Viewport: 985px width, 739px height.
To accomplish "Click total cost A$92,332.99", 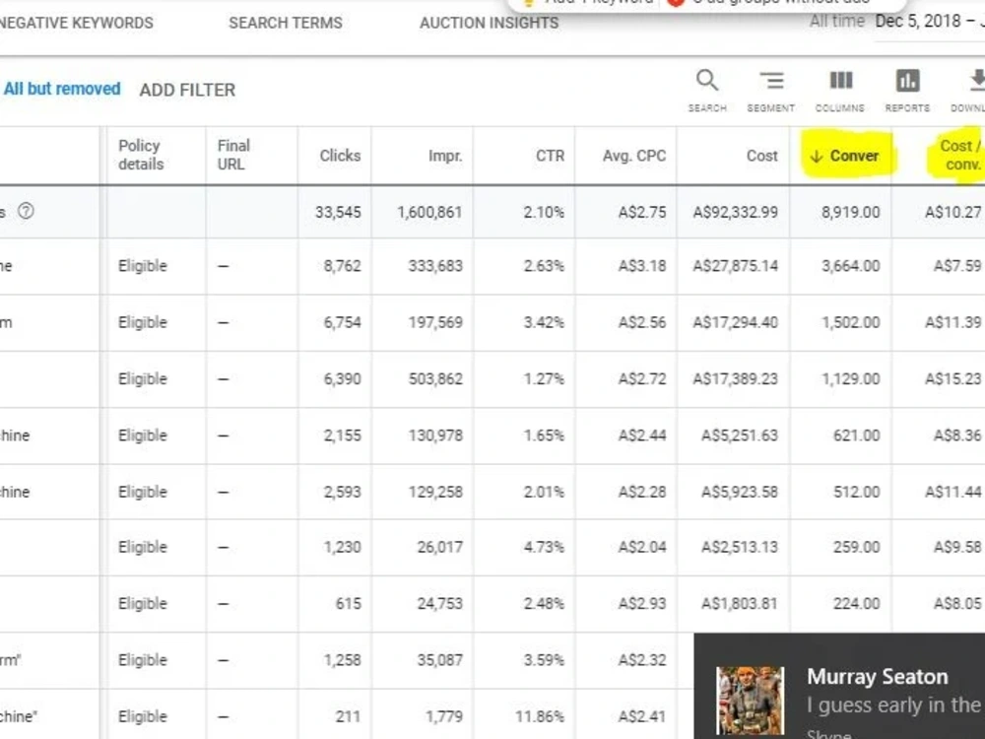I will coord(735,213).
